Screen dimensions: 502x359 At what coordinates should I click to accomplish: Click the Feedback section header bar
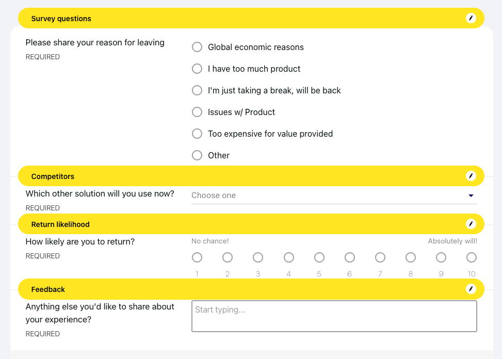click(248, 289)
